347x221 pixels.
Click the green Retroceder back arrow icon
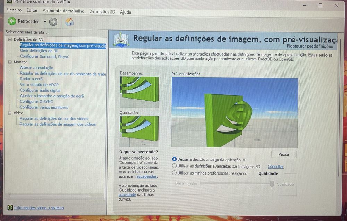point(12,21)
